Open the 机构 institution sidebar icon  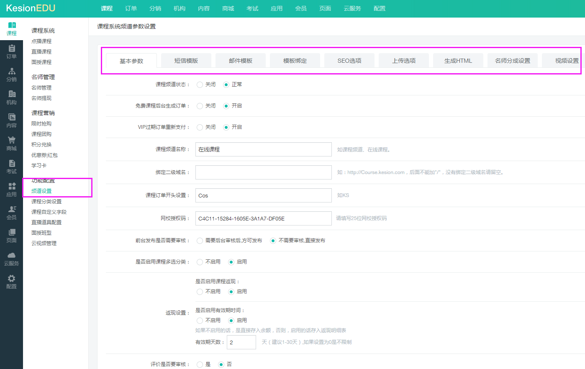[11, 97]
